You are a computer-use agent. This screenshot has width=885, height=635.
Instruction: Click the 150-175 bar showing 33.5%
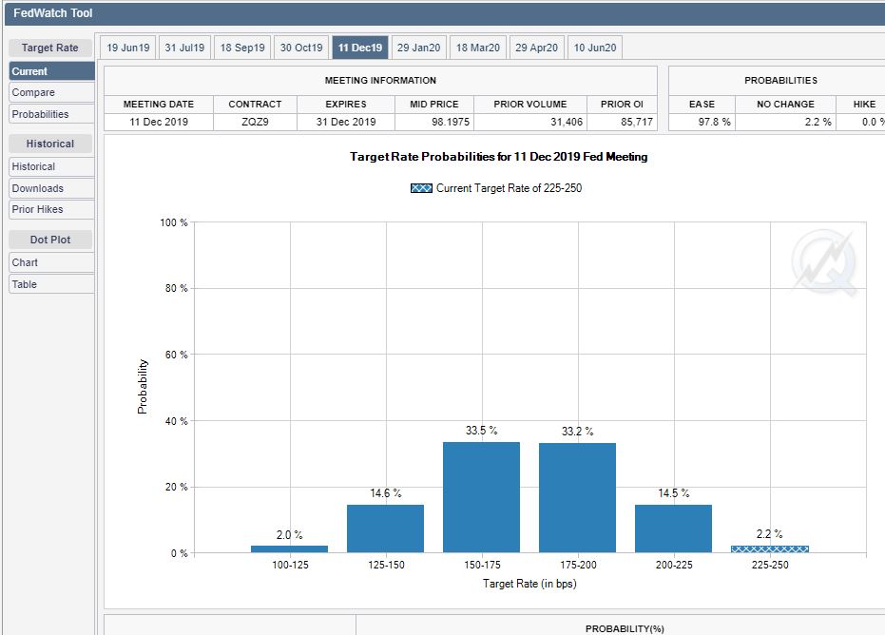(x=481, y=497)
